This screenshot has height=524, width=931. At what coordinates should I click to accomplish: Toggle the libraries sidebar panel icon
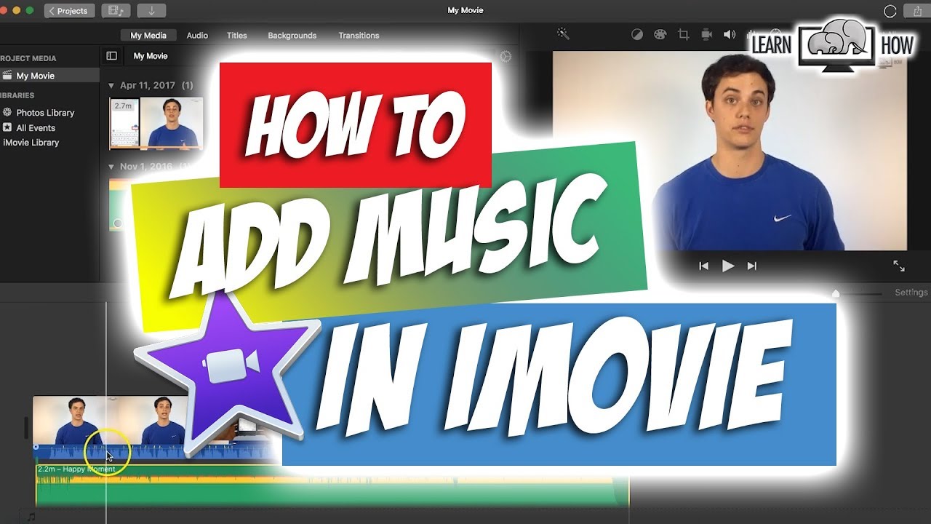[111, 56]
